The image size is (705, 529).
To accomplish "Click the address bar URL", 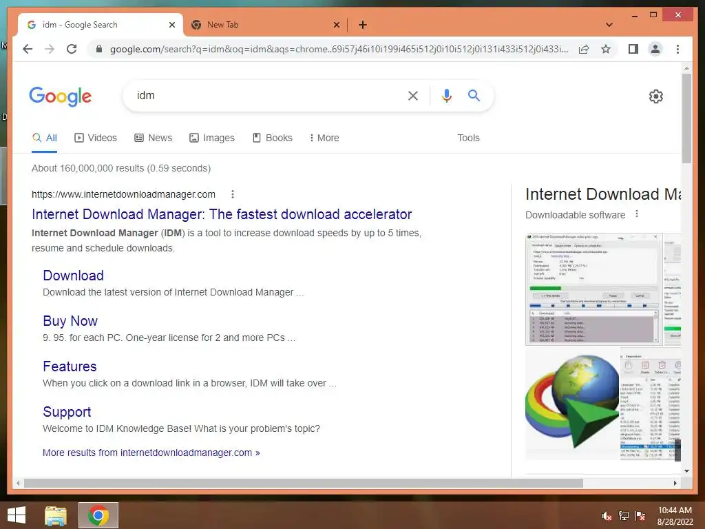I will click(339, 49).
